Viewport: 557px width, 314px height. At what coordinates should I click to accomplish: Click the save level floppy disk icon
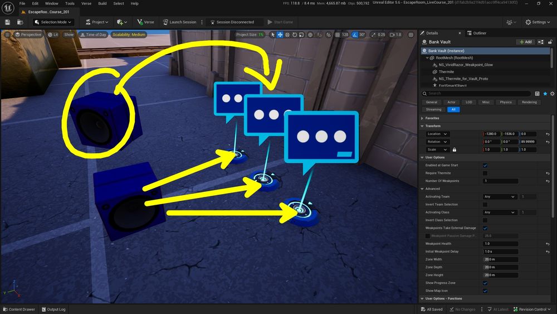[7, 22]
